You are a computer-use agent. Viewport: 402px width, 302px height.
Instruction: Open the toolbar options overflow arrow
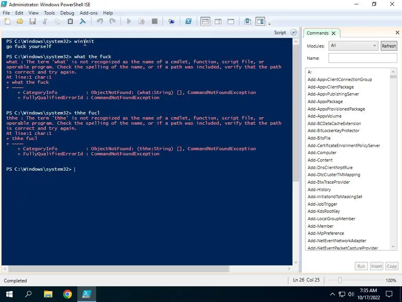[269, 24]
